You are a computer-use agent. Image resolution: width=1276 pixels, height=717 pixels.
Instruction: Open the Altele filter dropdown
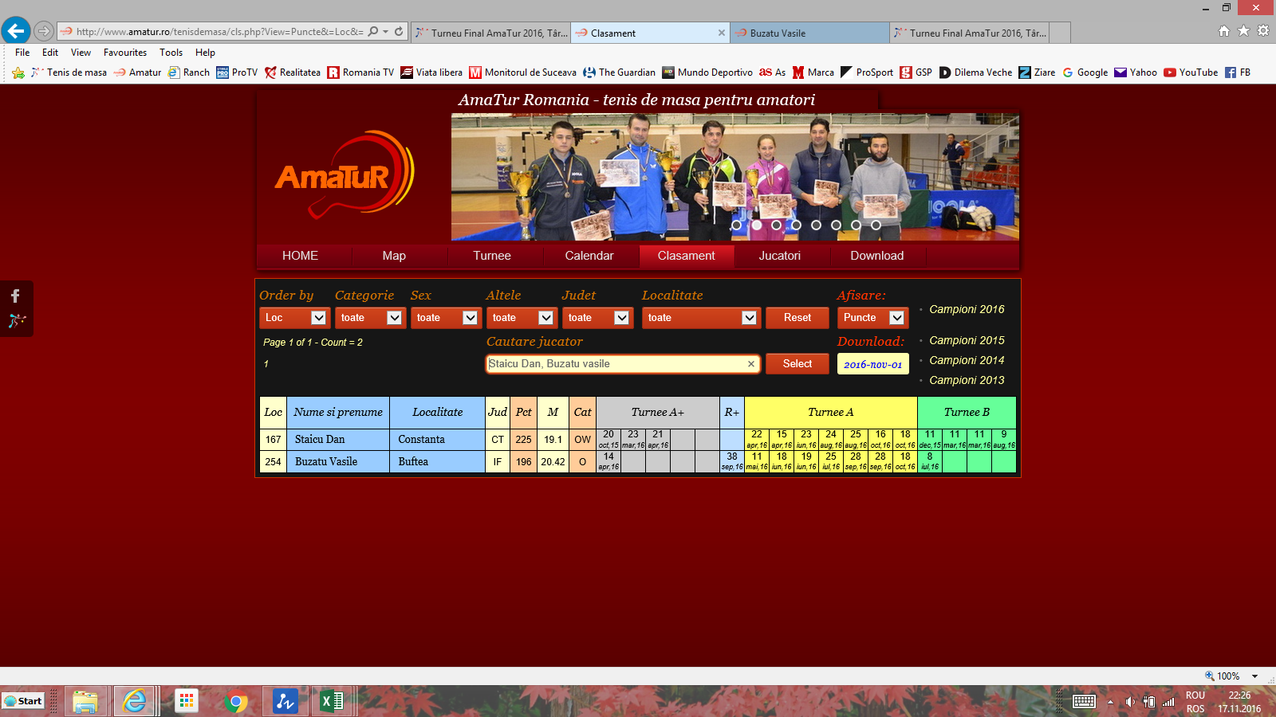click(x=522, y=318)
